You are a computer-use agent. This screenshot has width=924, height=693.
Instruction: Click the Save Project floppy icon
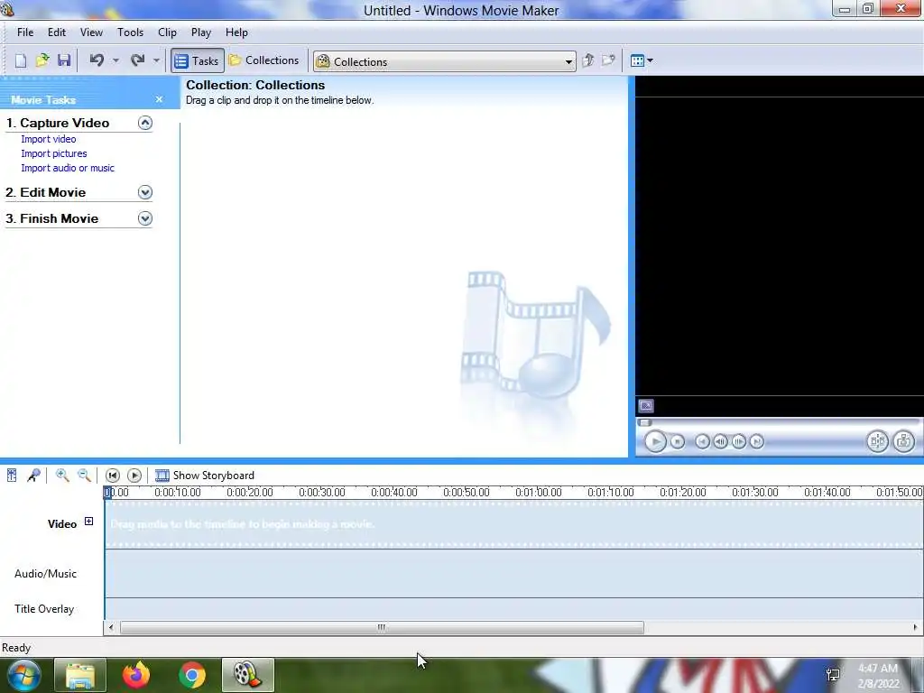(64, 60)
